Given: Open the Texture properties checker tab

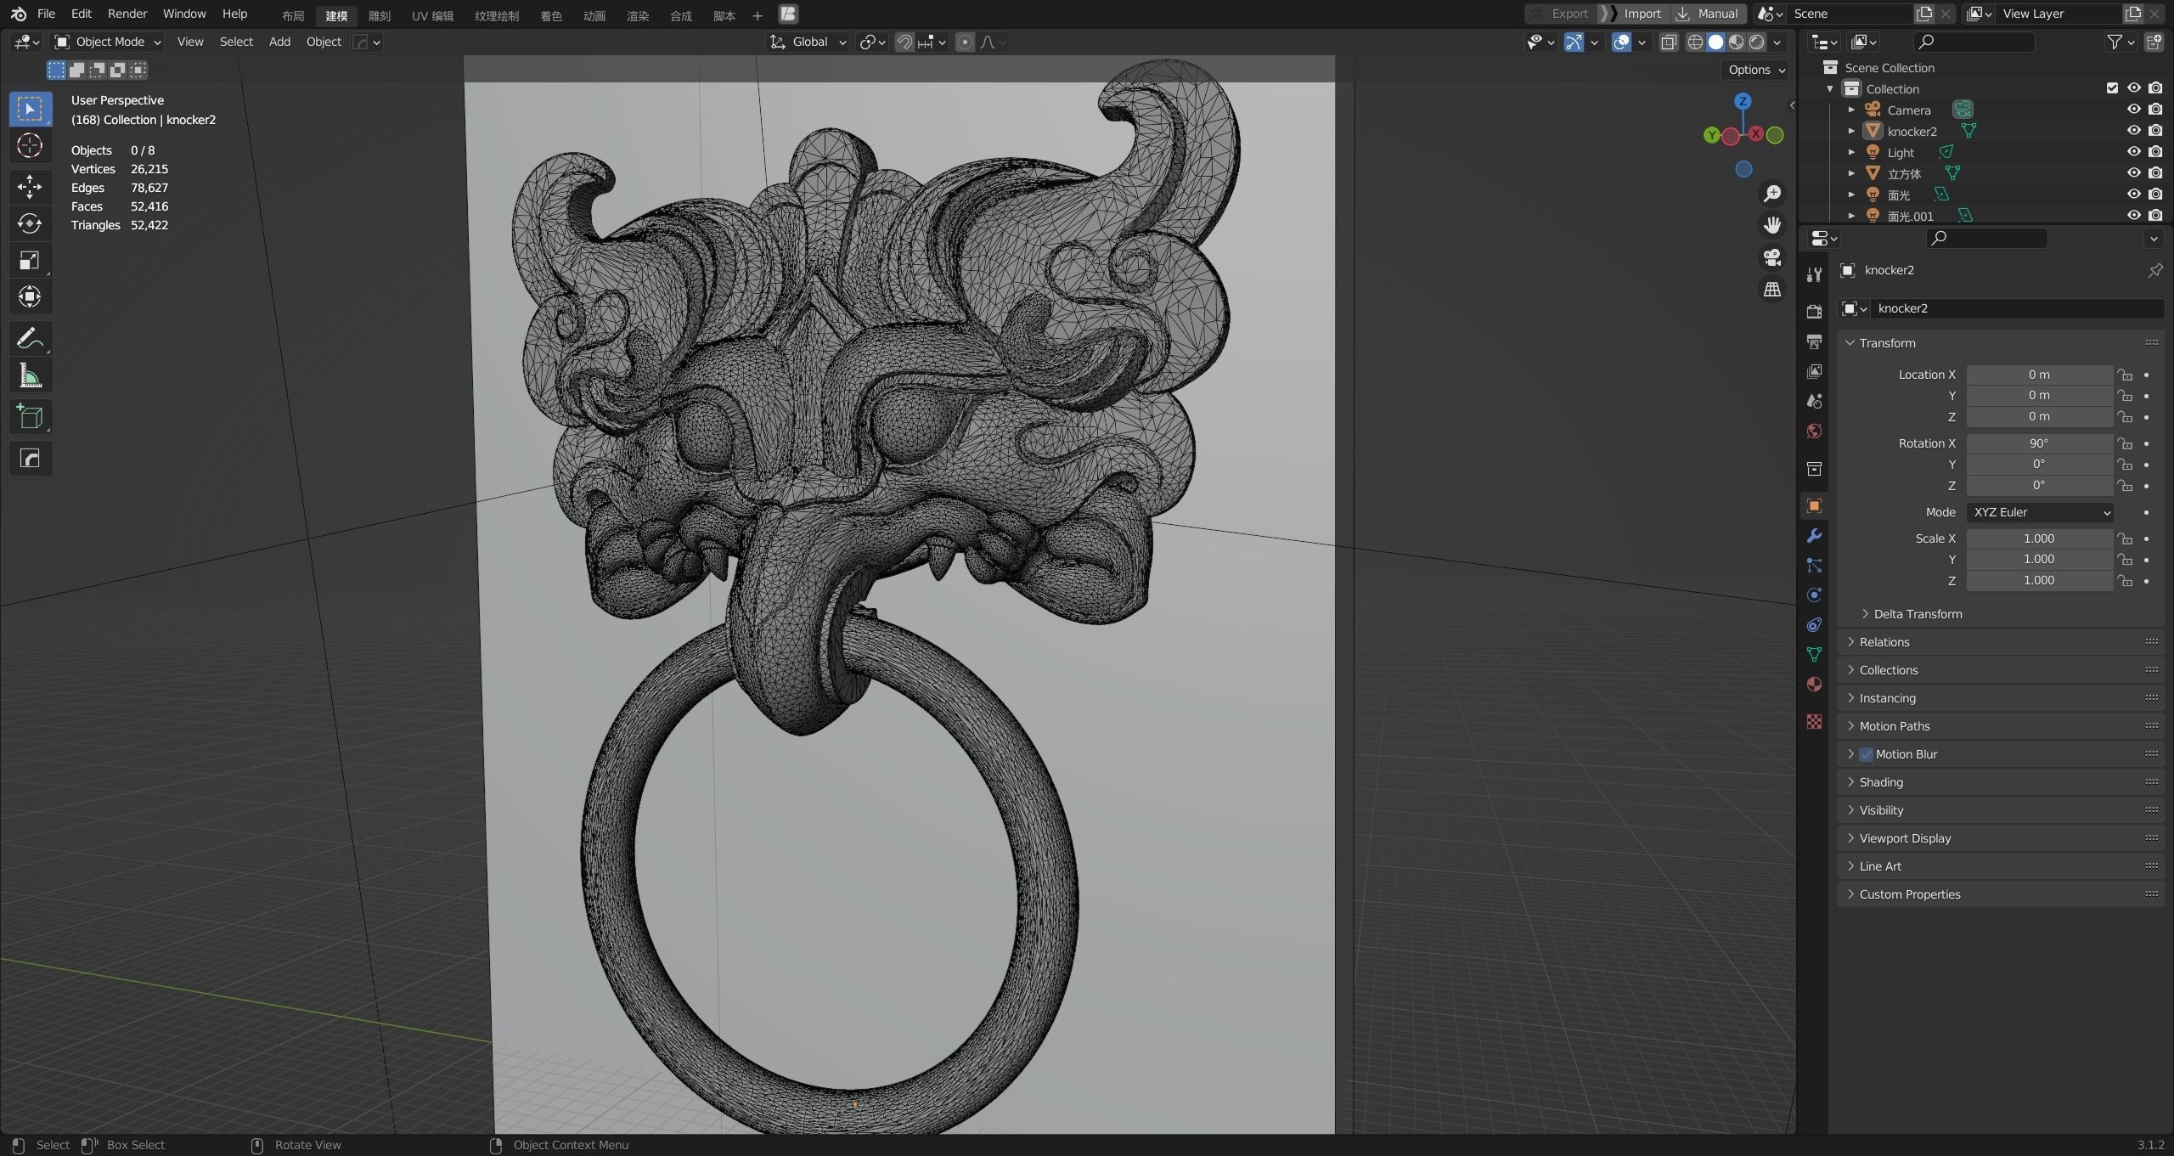Looking at the screenshot, I should pos(1814,721).
